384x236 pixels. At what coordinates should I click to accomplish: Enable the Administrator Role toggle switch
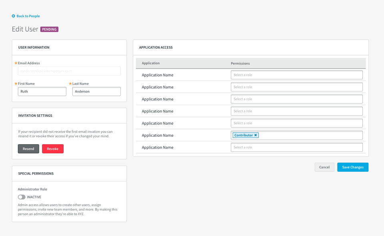pyautogui.click(x=22, y=197)
